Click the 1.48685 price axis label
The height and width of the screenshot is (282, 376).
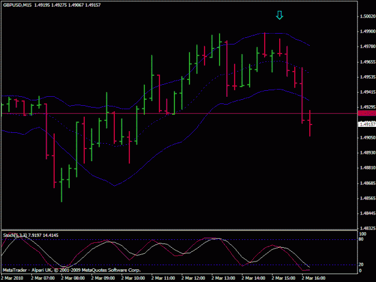368,183
